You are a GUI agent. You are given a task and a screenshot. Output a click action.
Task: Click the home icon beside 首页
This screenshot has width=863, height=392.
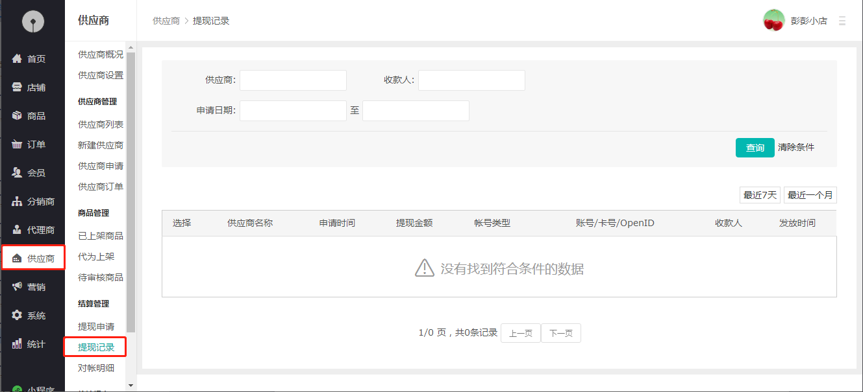click(x=18, y=59)
